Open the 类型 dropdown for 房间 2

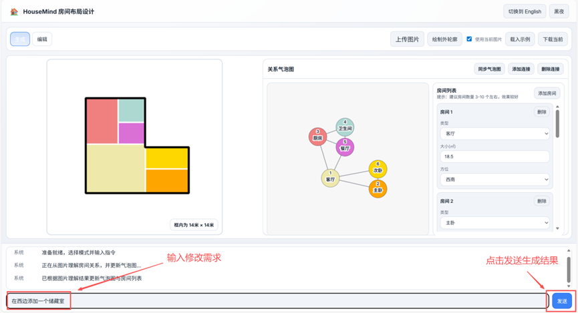point(494,222)
